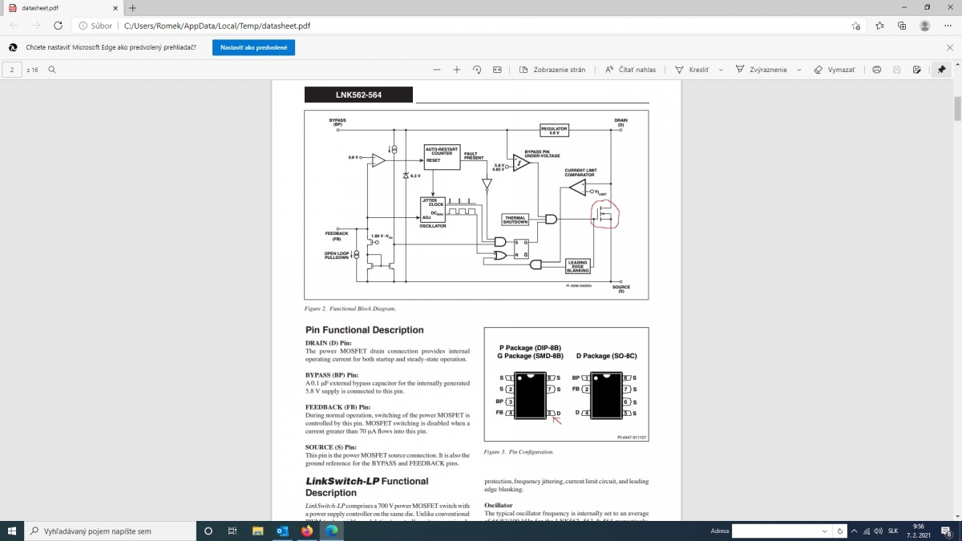Switch to Edge on the taskbar

[331, 531]
